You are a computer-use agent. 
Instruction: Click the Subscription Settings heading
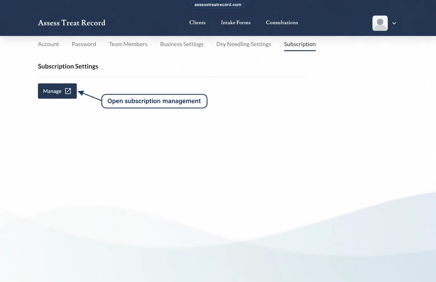pyautogui.click(x=68, y=66)
